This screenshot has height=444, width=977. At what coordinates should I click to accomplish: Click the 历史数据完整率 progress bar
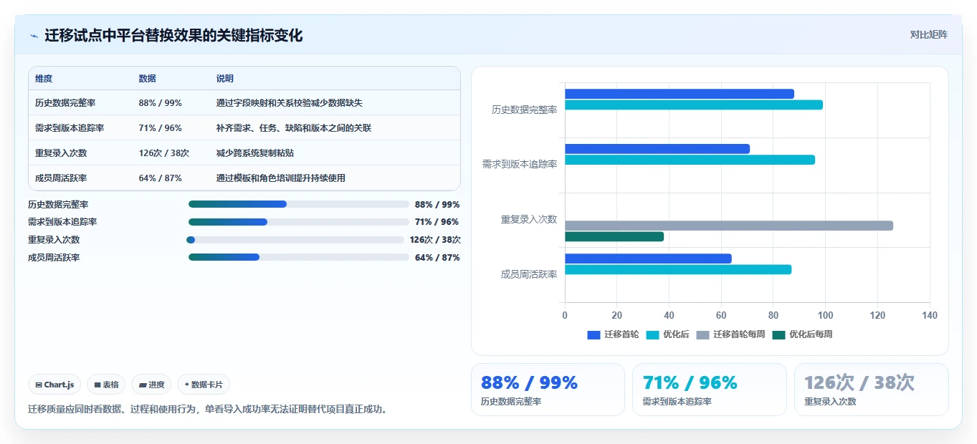click(298, 204)
